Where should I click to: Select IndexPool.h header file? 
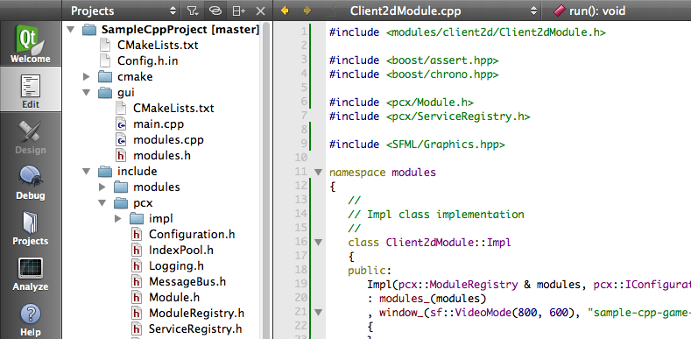[181, 250]
